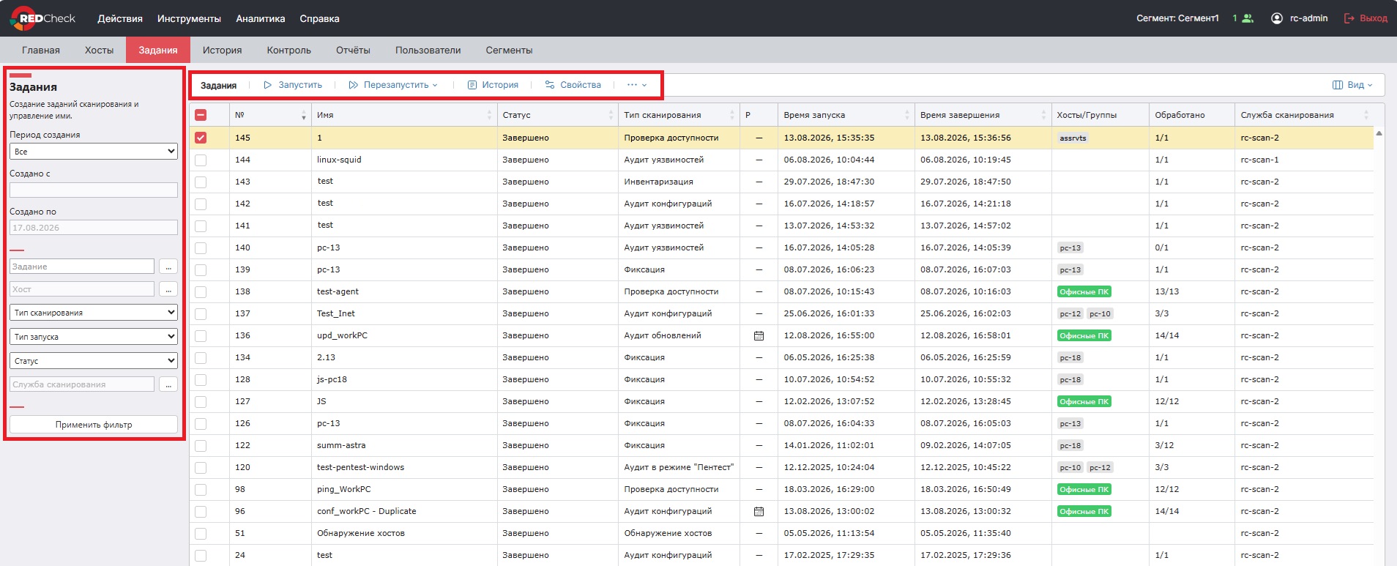The image size is (1397, 566).
Task: Open История in the tasks toolbar
Action: [493, 85]
